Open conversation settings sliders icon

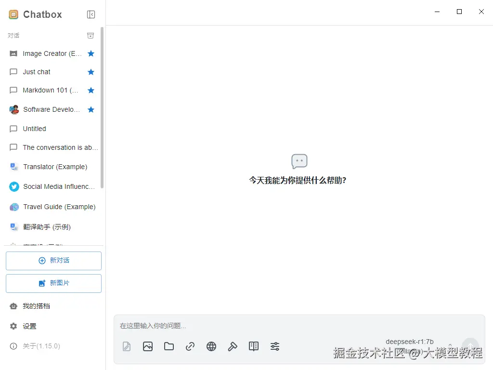(275, 346)
